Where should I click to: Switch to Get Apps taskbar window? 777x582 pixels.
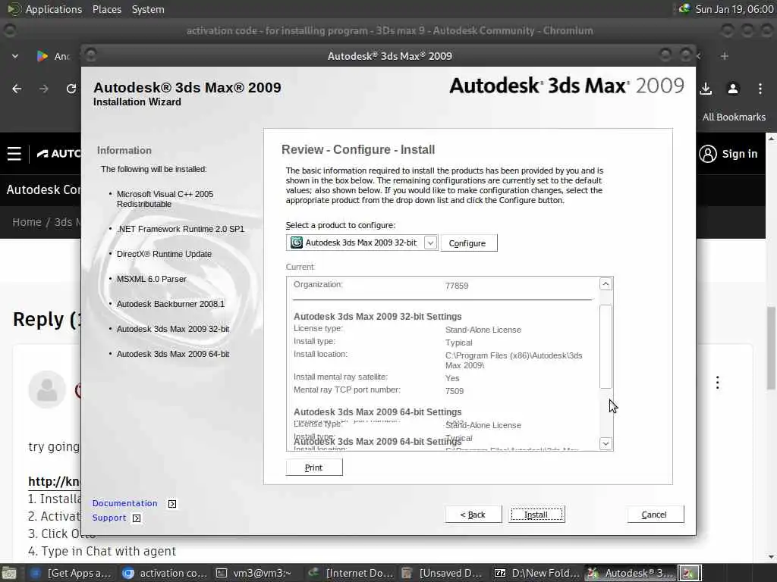[71, 573]
